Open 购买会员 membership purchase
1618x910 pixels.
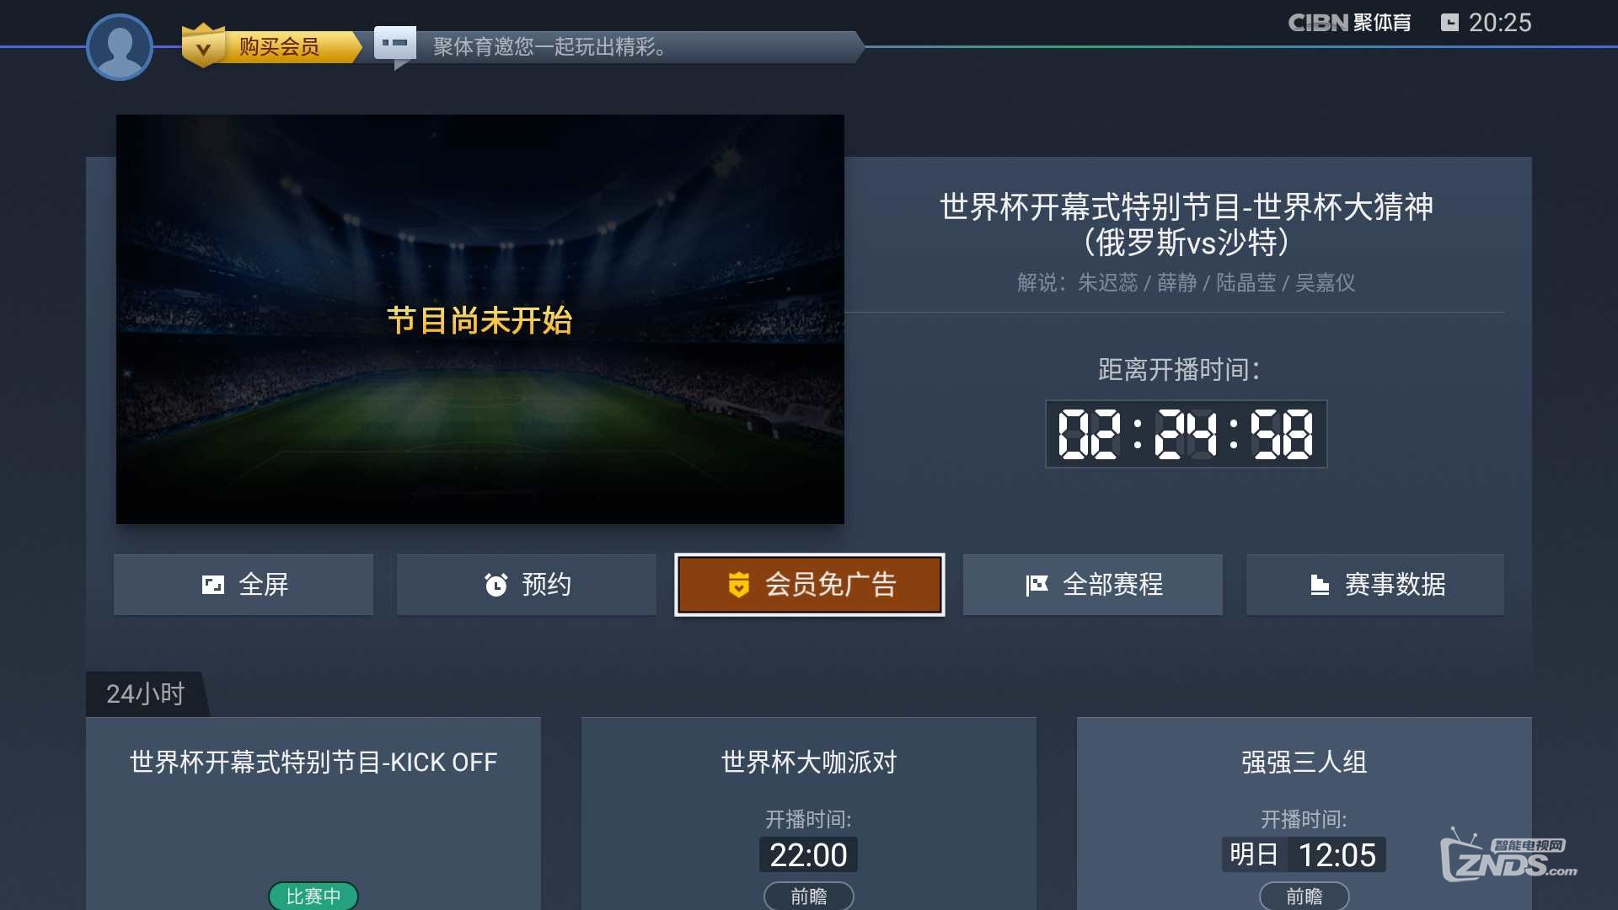279,46
